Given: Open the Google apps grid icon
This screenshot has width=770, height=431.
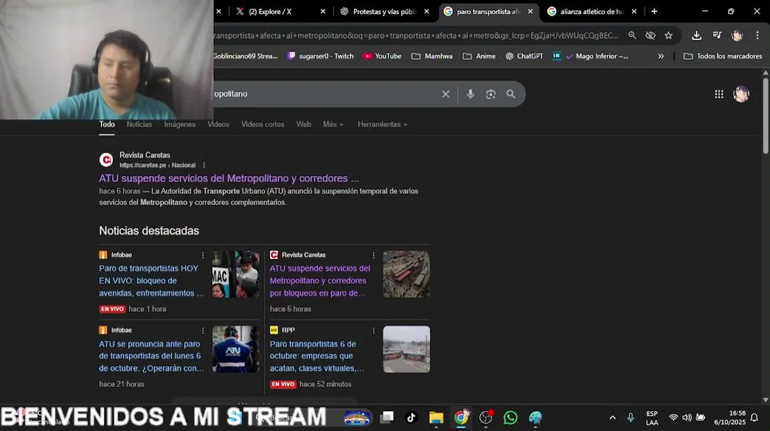Looking at the screenshot, I should pos(719,94).
